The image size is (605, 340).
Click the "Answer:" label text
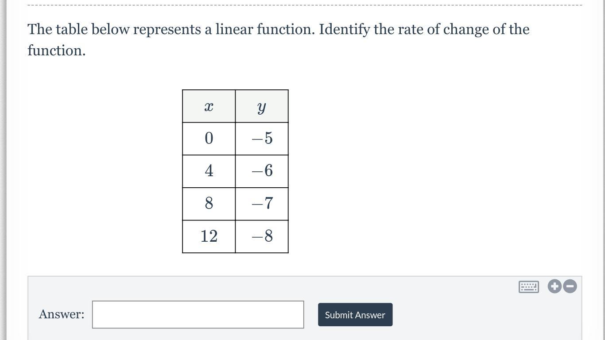[62, 314]
